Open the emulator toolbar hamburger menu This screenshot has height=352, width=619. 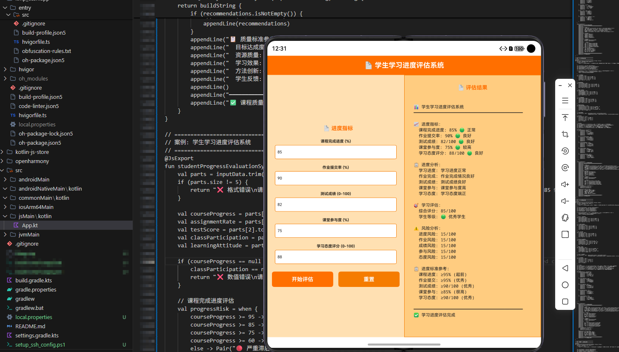565,101
